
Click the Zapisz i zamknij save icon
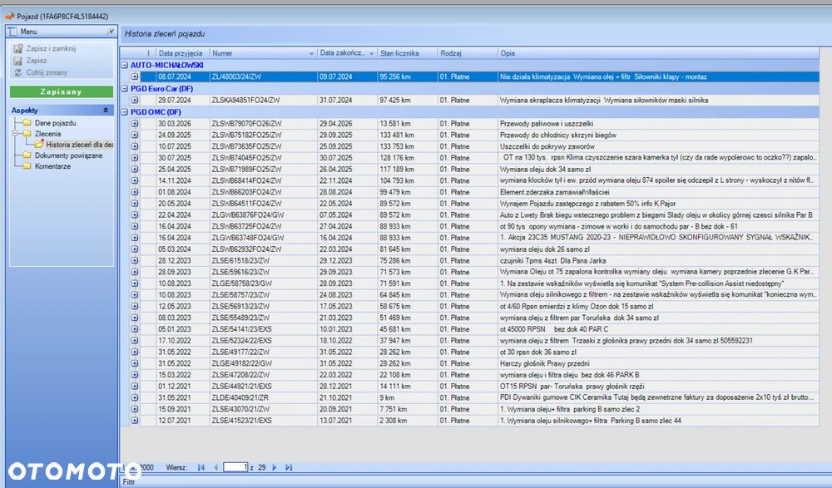pos(18,48)
